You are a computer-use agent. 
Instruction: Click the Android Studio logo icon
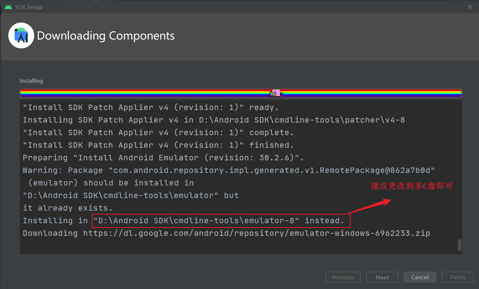21,35
